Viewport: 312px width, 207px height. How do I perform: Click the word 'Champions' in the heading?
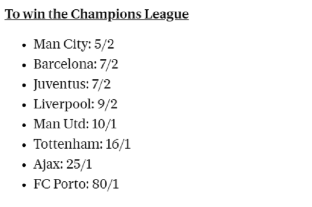(x=106, y=15)
